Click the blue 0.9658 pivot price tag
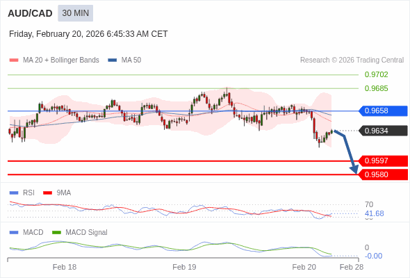 tap(383, 111)
